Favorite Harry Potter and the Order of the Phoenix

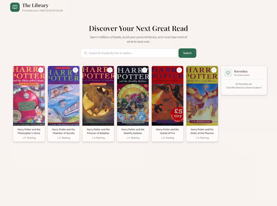214,70
